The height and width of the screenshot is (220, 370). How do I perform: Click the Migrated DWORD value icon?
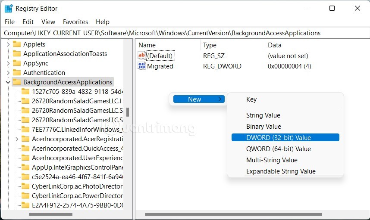[x=142, y=66]
